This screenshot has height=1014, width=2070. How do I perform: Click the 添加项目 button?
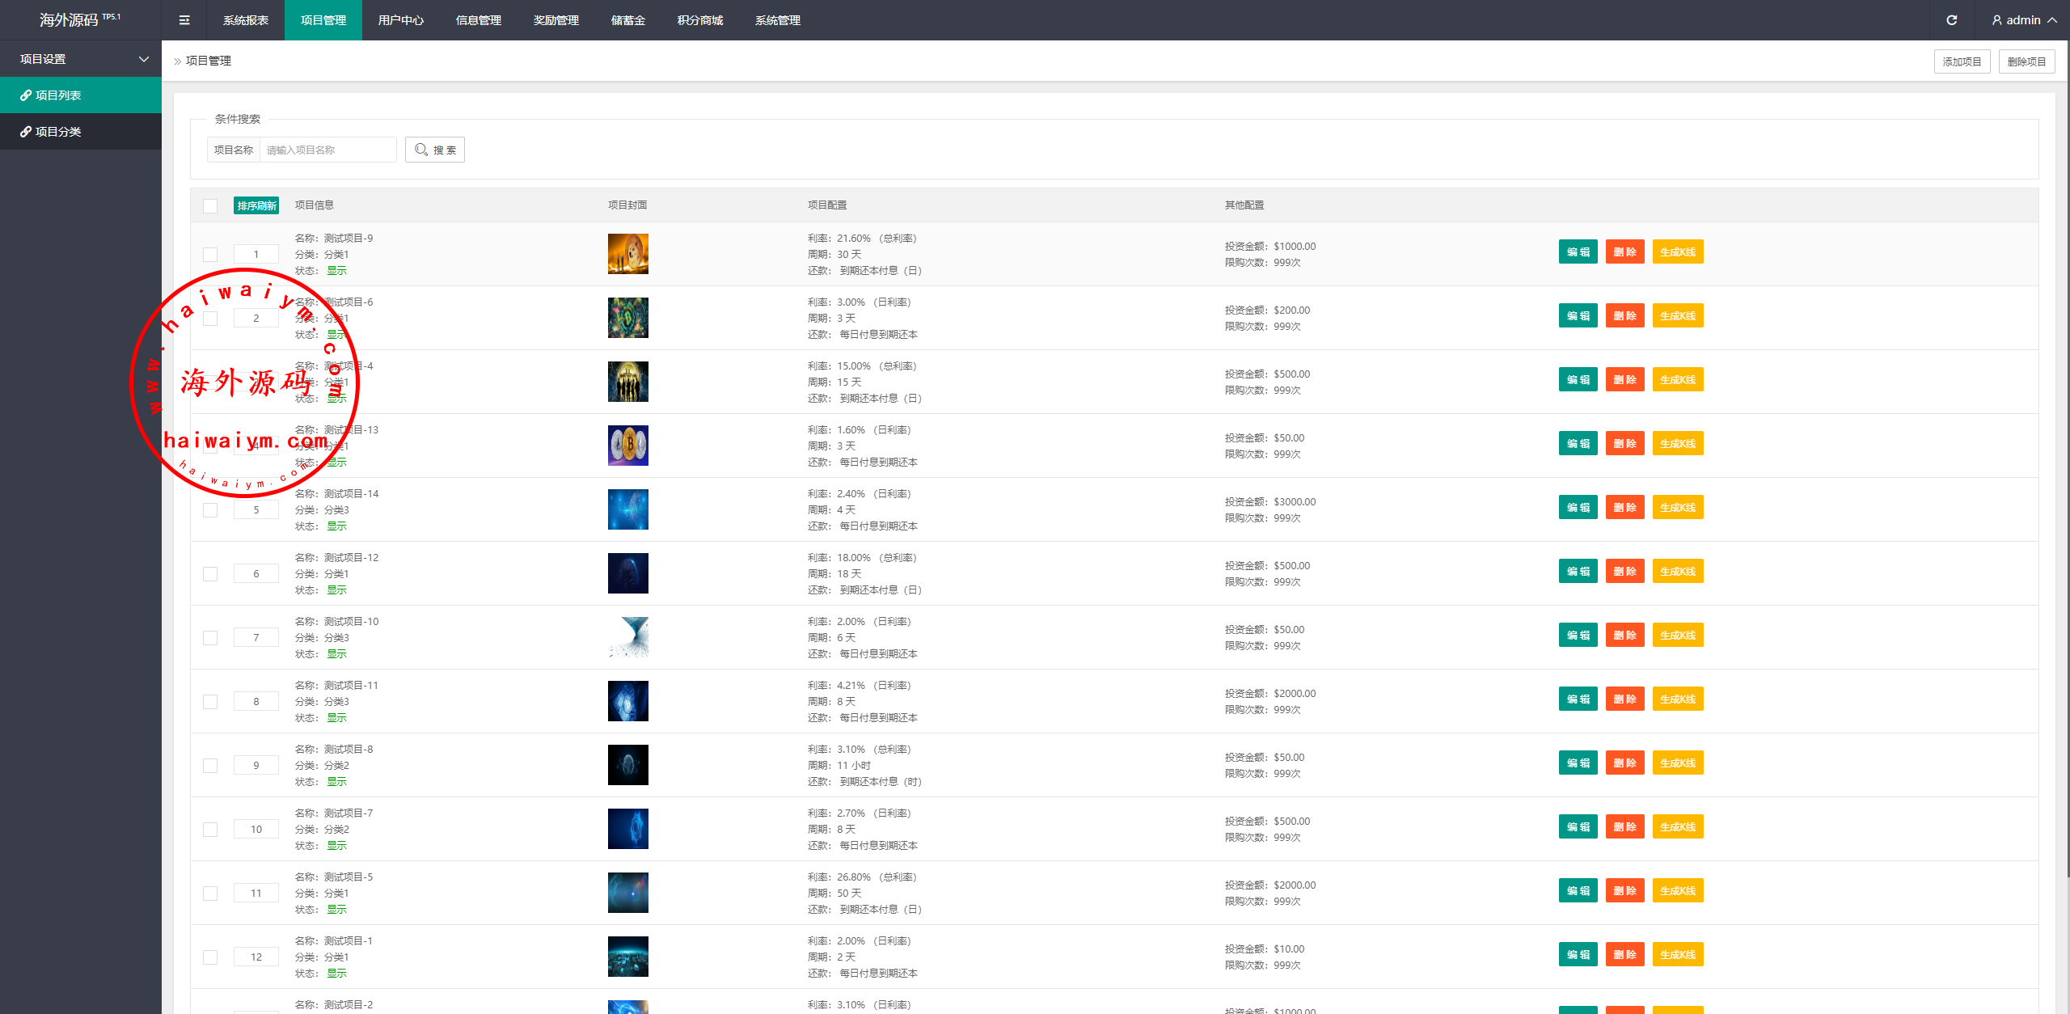pos(1962,61)
